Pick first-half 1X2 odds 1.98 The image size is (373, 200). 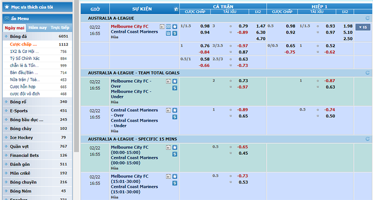point(348,26)
